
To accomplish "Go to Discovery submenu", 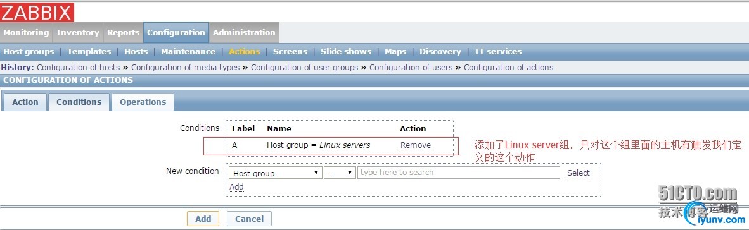I will pos(440,51).
